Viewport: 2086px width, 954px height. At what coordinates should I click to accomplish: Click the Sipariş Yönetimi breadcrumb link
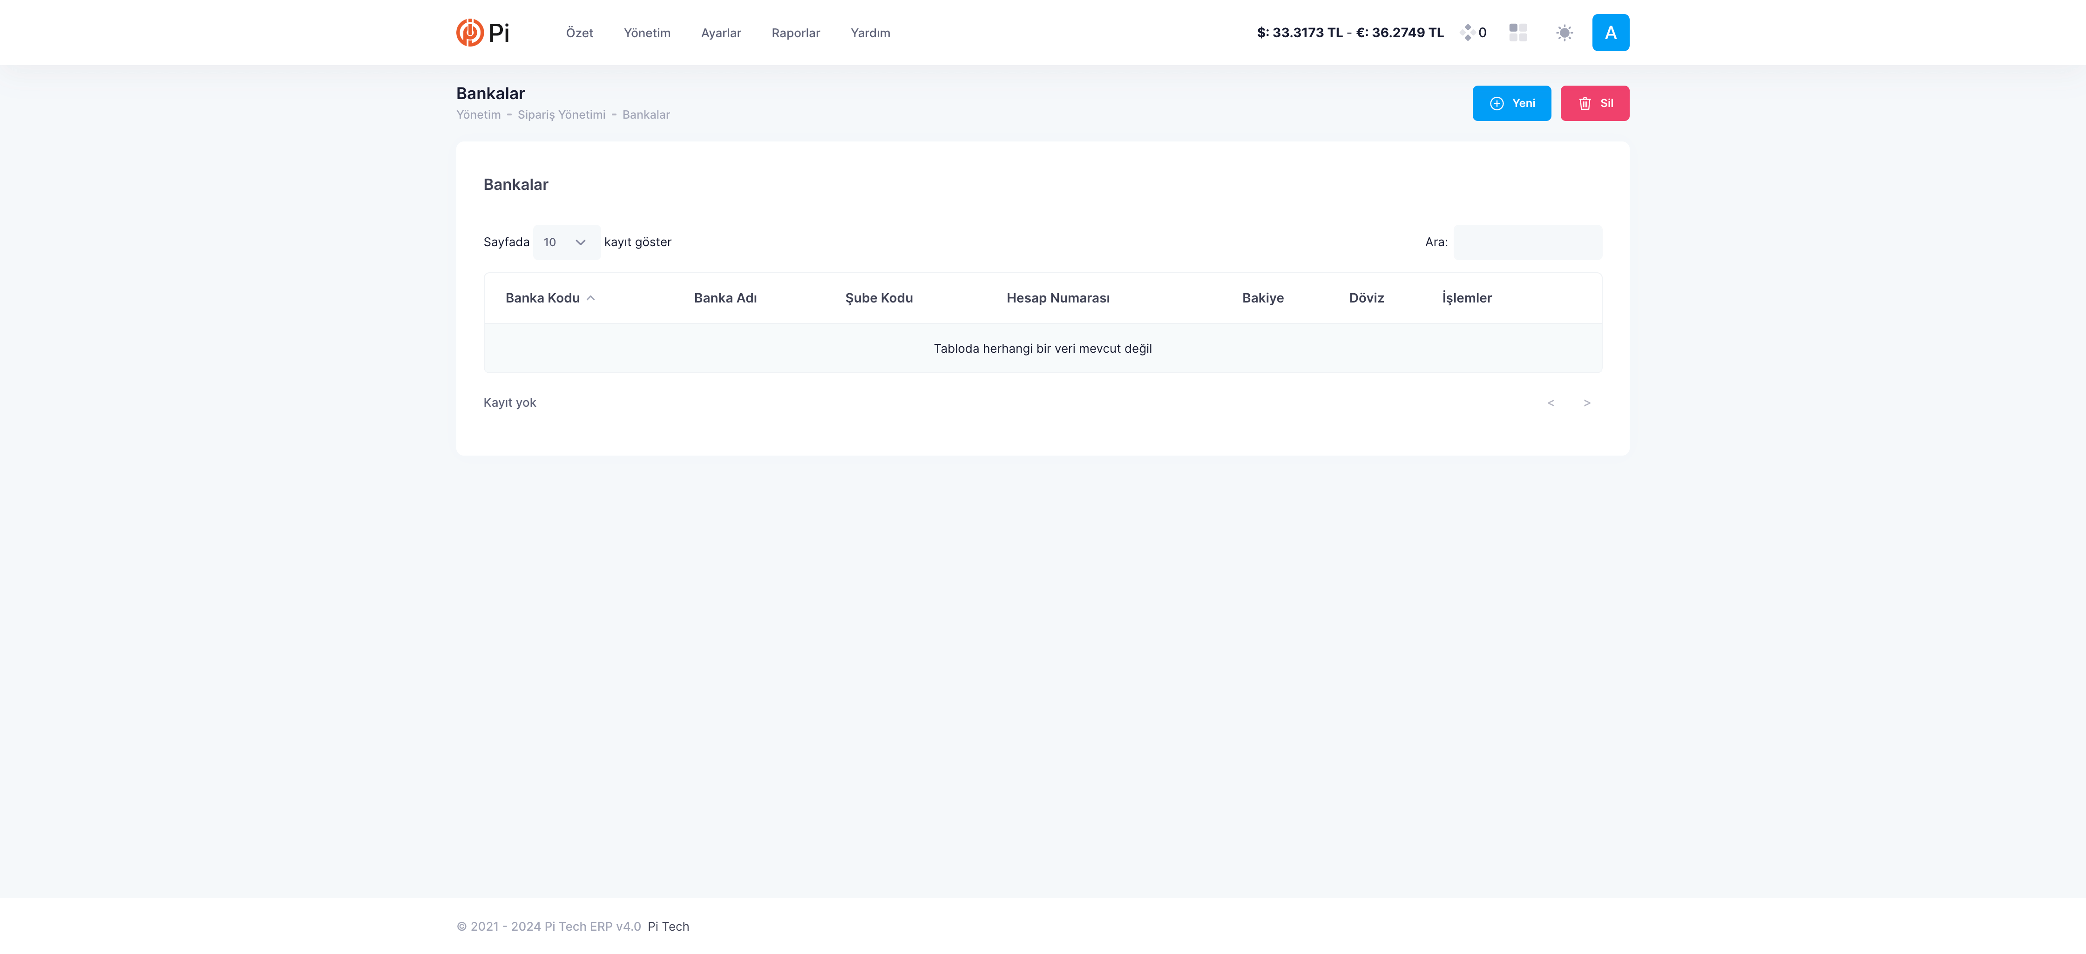560,115
